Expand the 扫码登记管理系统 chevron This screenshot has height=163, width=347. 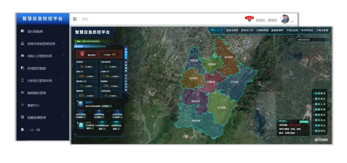pyautogui.click(x=64, y=80)
